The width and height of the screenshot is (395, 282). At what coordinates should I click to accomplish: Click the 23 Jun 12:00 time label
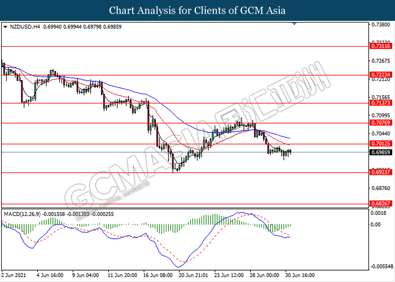[x=229, y=275]
